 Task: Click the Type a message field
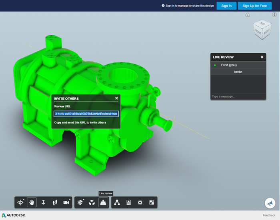pyautogui.click(x=238, y=96)
